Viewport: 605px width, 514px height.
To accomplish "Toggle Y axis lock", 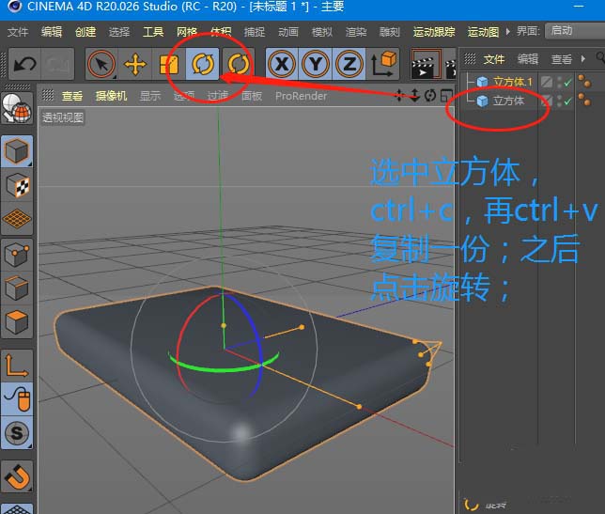I will point(316,64).
